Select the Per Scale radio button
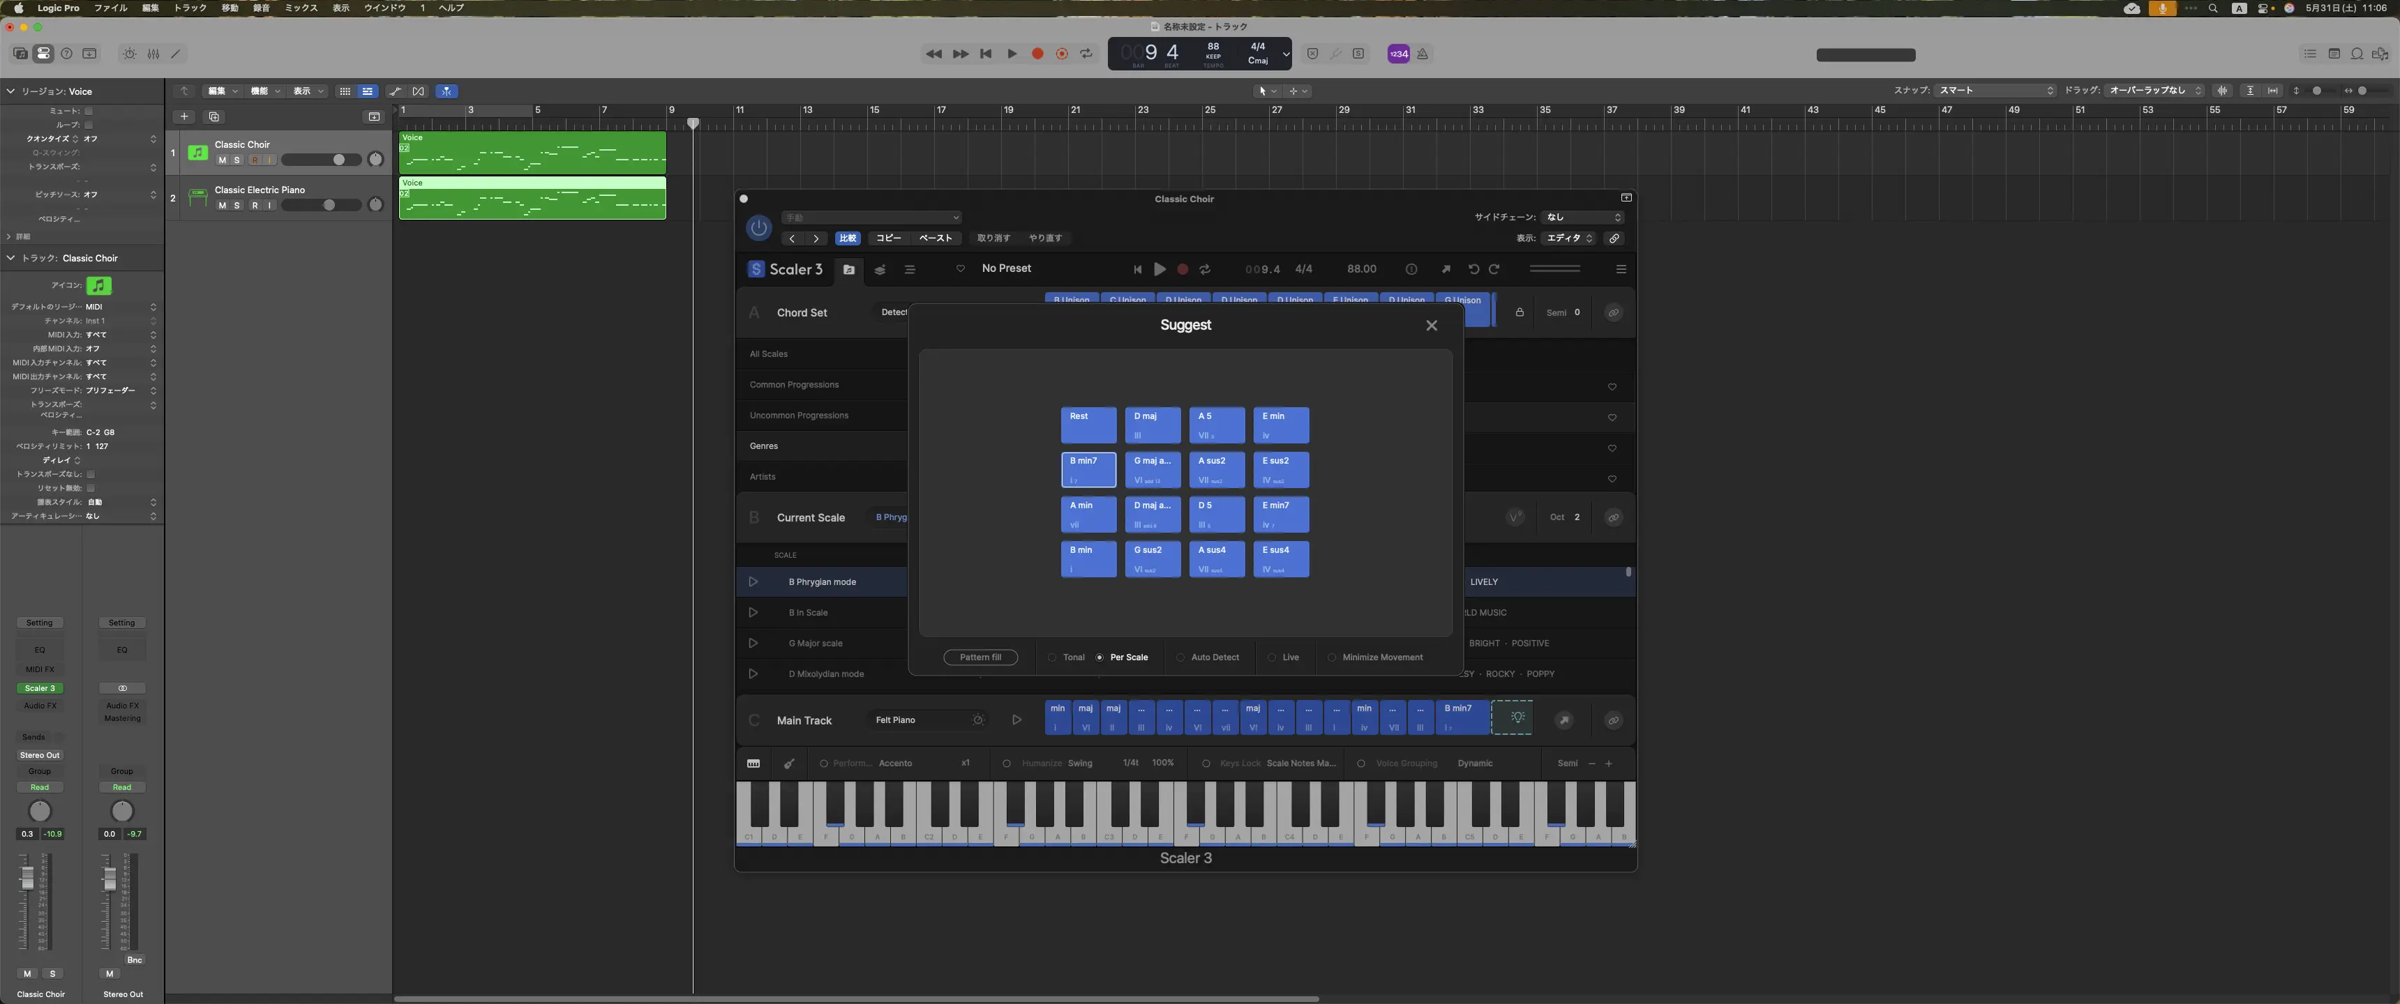This screenshot has height=1004, width=2400. tap(1100, 657)
